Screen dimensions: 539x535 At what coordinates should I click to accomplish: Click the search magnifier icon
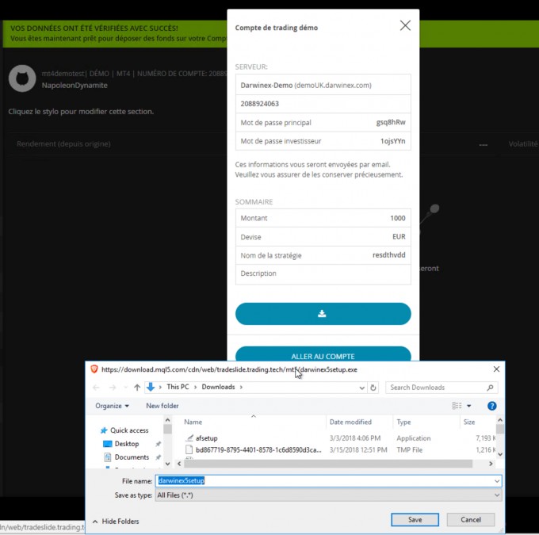point(490,388)
